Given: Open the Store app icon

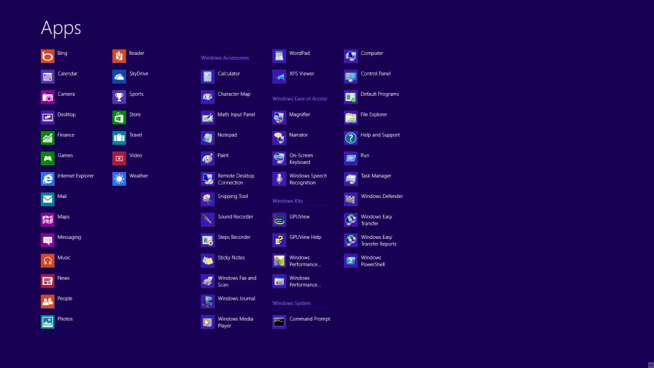Looking at the screenshot, I should coord(119,117).
